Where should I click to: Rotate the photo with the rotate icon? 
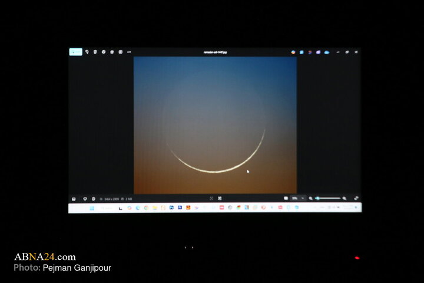click(87, 52)
